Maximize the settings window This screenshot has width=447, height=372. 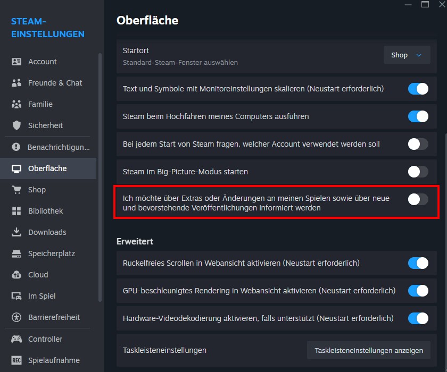[x=425, y=4]
